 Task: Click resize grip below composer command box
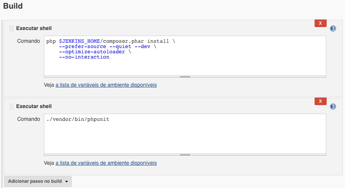click(x=185, y=77)
